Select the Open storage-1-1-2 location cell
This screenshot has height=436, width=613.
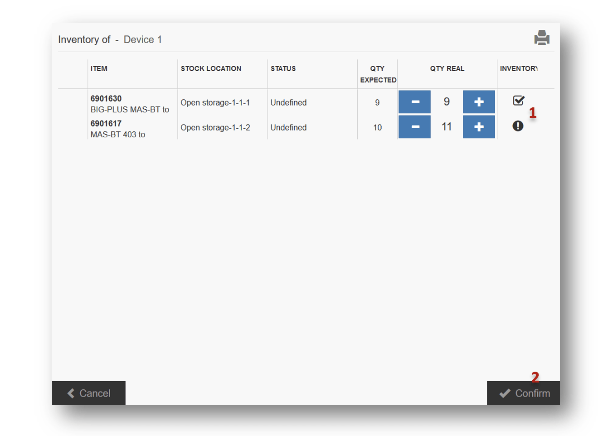pyautogui.click(x=215, y=127)
